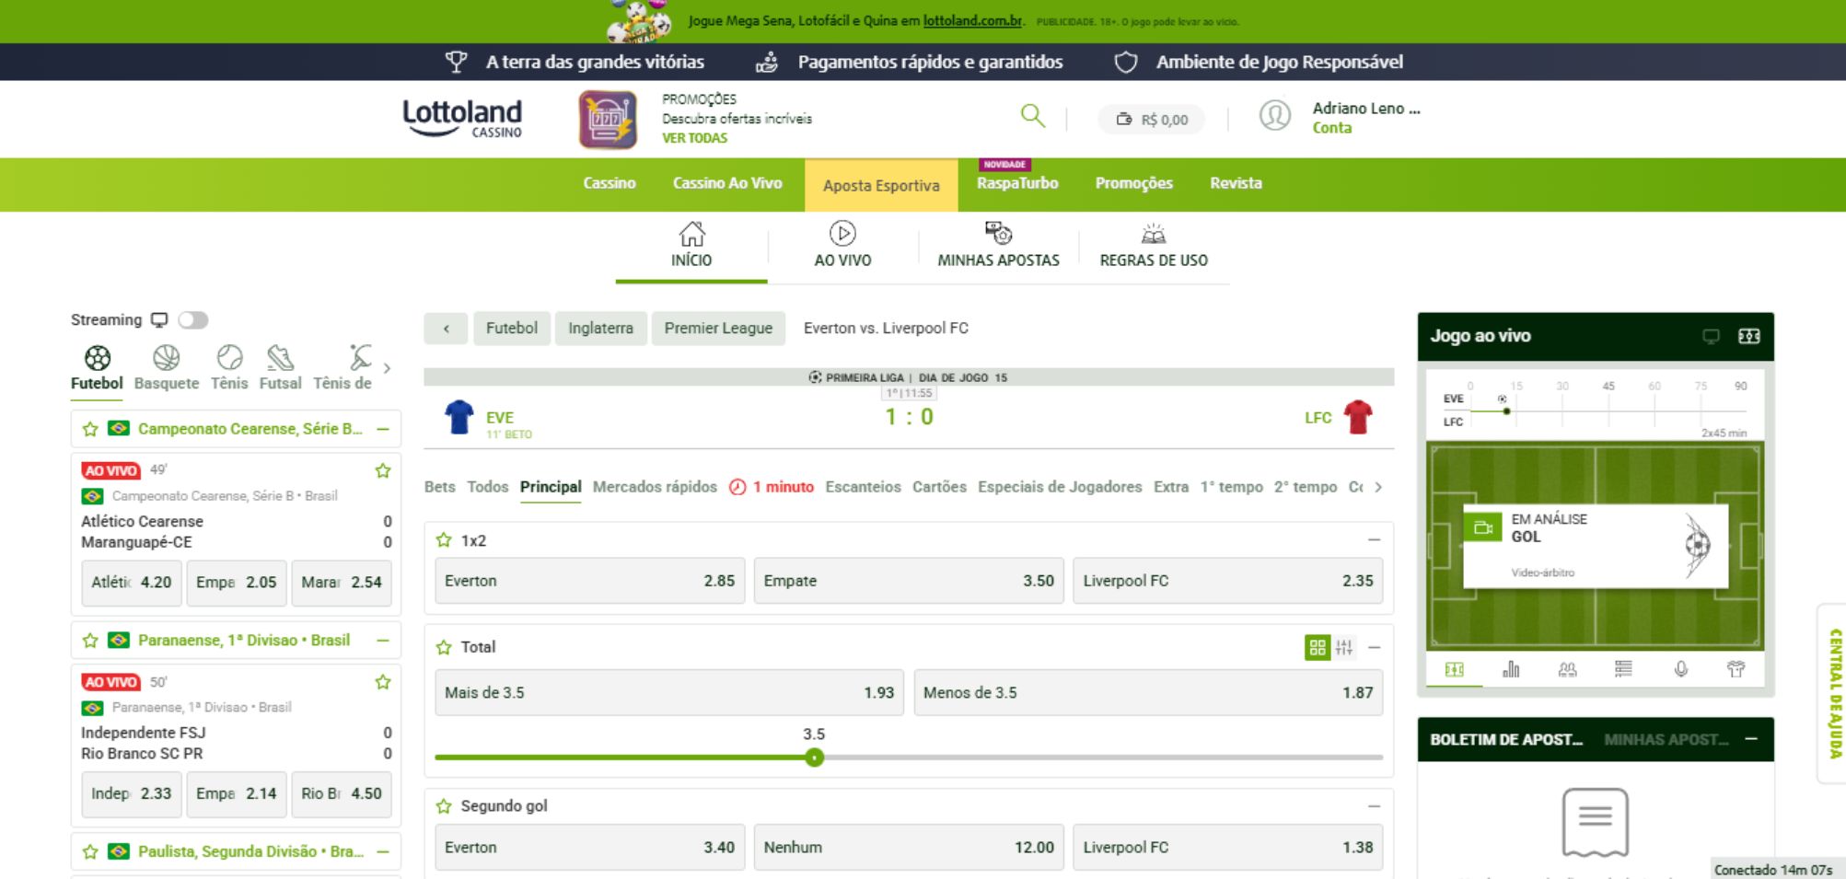This screenshot has width=1846, height=879.
Task: Bet on Mais de 3.5 at 1.93
Action: (x=669, y=693)
